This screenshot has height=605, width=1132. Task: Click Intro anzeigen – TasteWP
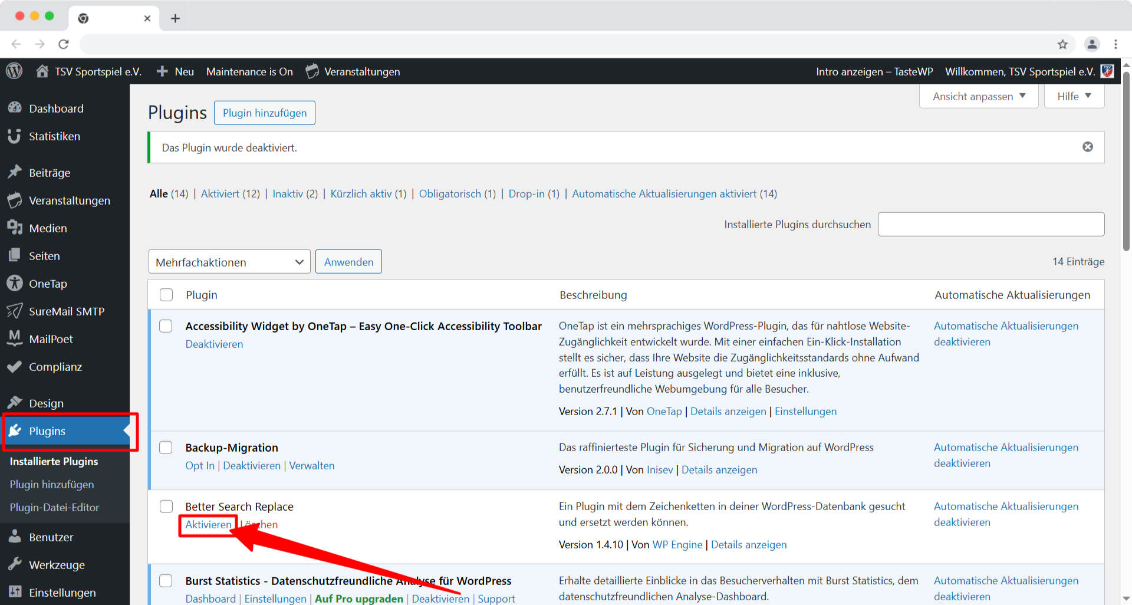point(874,71)
